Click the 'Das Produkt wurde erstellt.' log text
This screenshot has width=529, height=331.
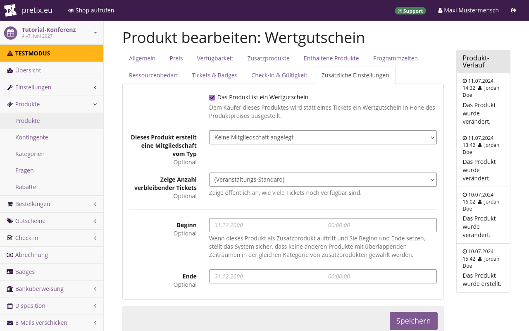click(482, 280)
